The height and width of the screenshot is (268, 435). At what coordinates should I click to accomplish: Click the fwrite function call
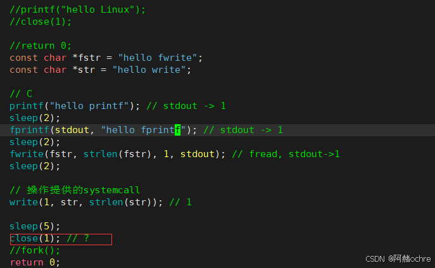117,154
